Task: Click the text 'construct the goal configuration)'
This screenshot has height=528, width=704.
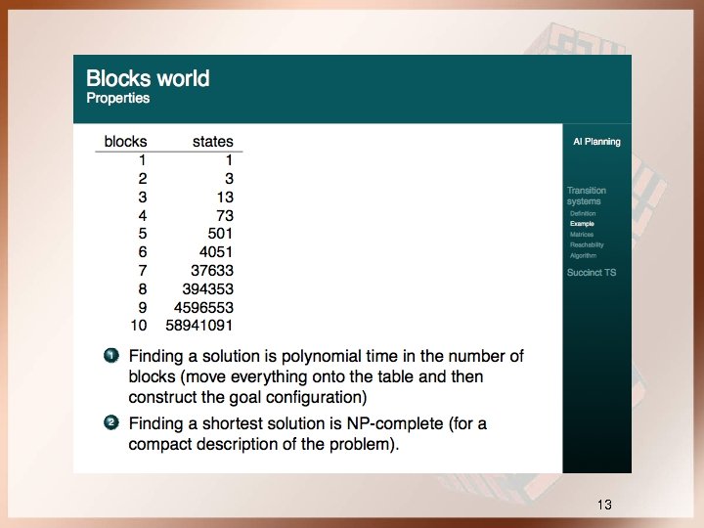Action: click(x=247, y=397)
